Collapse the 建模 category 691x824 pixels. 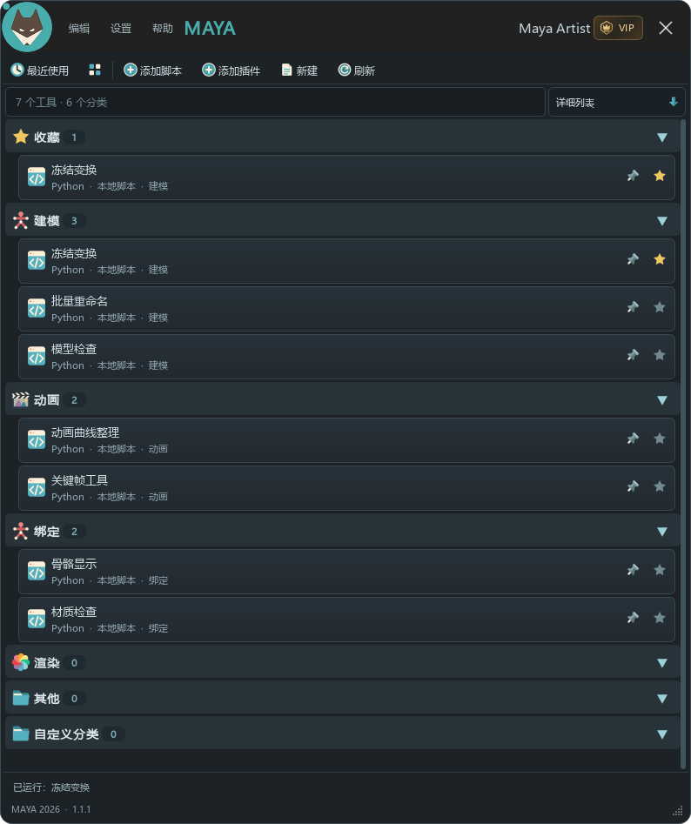pyautogui.click(x=662, y=221)
